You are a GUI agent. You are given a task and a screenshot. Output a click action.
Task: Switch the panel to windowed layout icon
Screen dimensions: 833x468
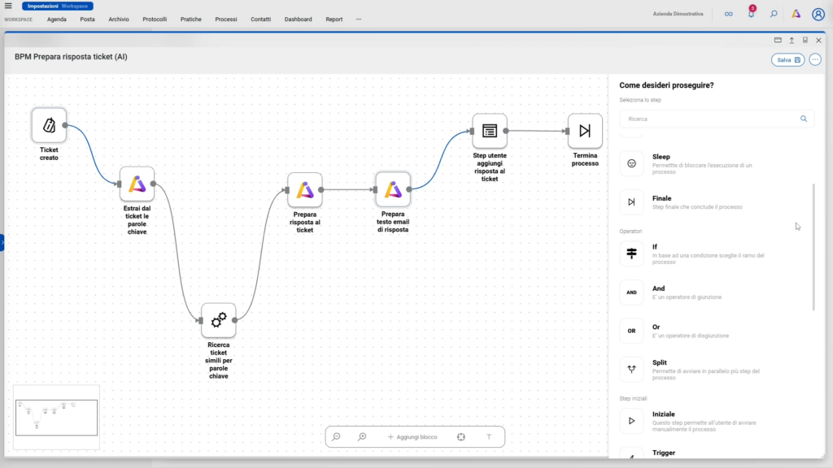click(x=778, y=41)
